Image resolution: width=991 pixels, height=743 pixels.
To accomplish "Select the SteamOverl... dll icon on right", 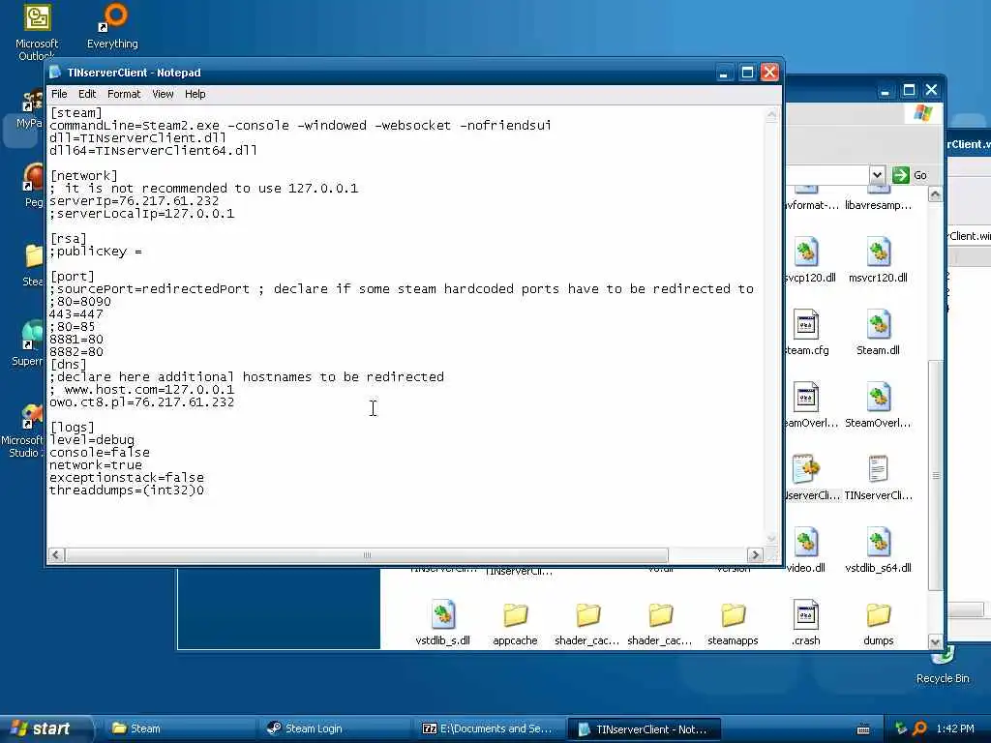I will (x=878, y=398).
